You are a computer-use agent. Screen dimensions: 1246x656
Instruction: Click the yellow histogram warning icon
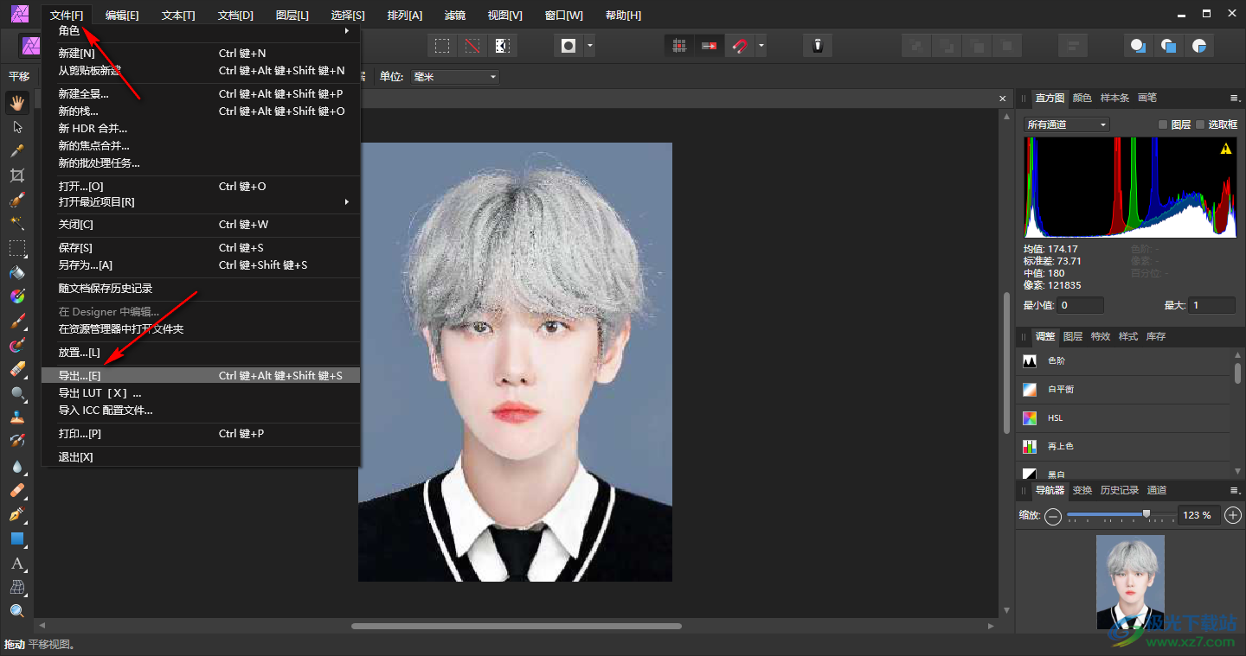[x=1225, y=150]
